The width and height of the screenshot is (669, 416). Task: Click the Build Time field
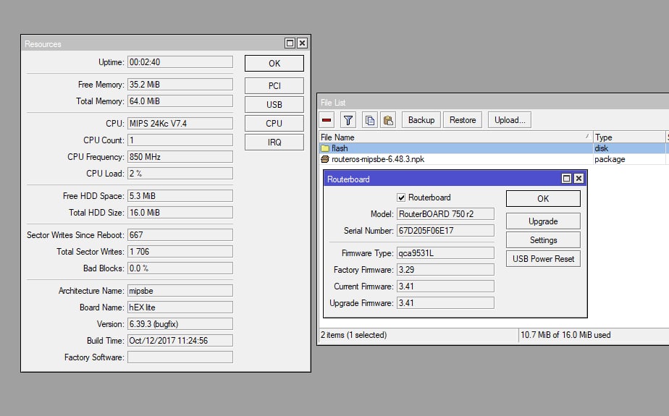(x=180, y=341)
